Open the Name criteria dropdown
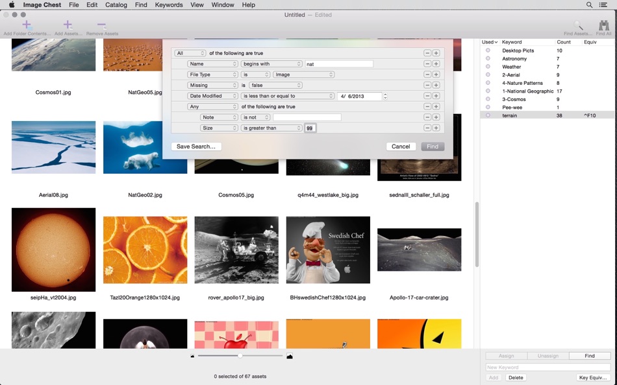The image size is (617, 385). pyautogui.click(x=212, y=64)
